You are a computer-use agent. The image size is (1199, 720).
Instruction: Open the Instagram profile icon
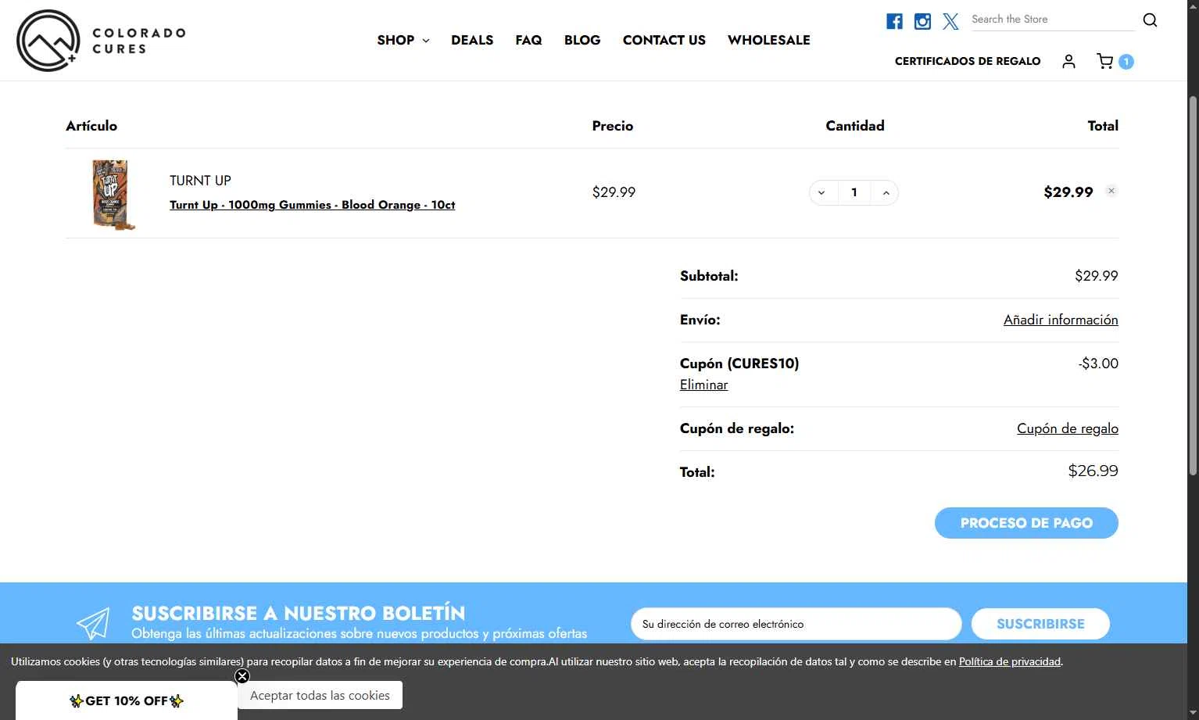[922, 21]
